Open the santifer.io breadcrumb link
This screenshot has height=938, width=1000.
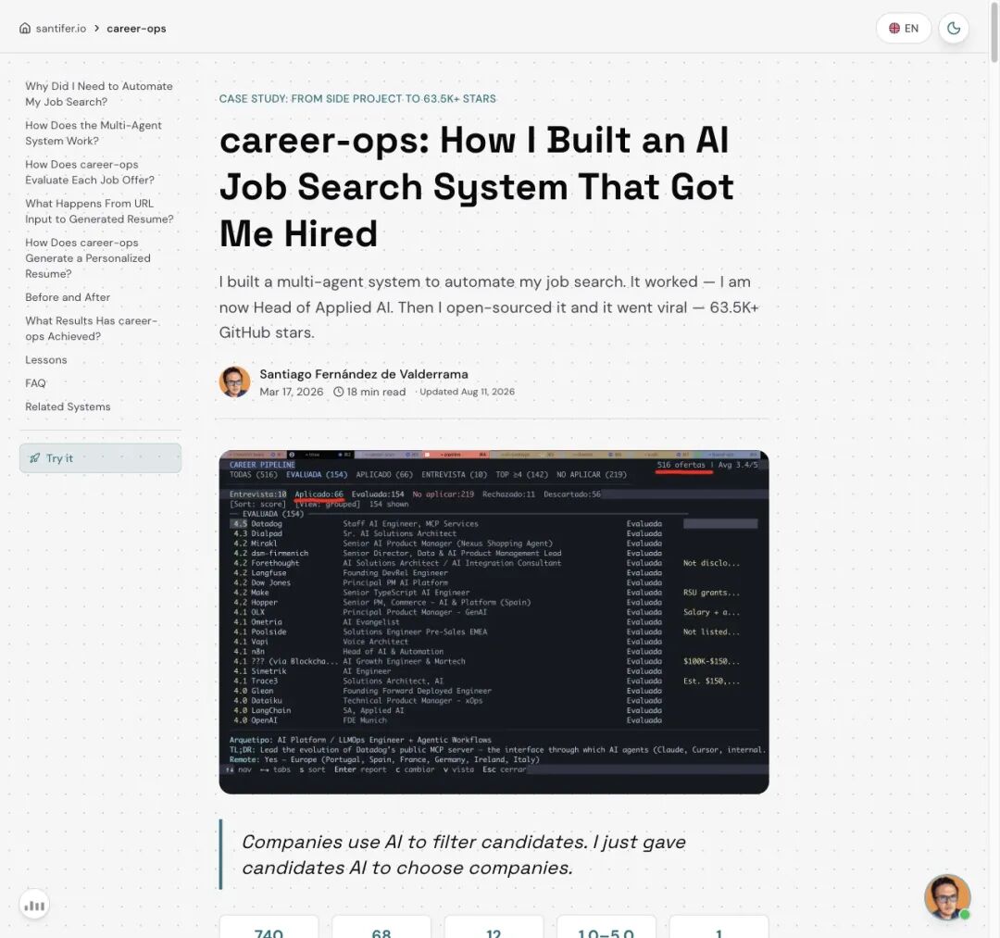tap(60, 28)
